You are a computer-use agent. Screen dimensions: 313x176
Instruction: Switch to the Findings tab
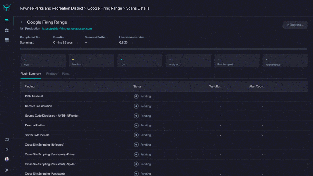52,74
